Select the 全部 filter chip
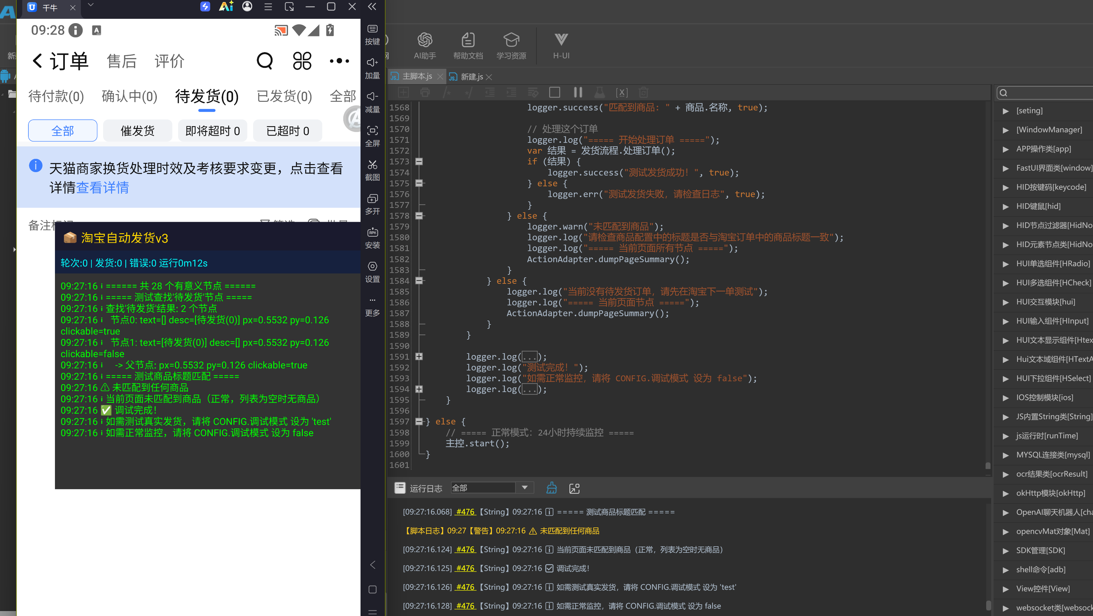The width and height of the screenshot is (1093, 616). tap(63, 130)
